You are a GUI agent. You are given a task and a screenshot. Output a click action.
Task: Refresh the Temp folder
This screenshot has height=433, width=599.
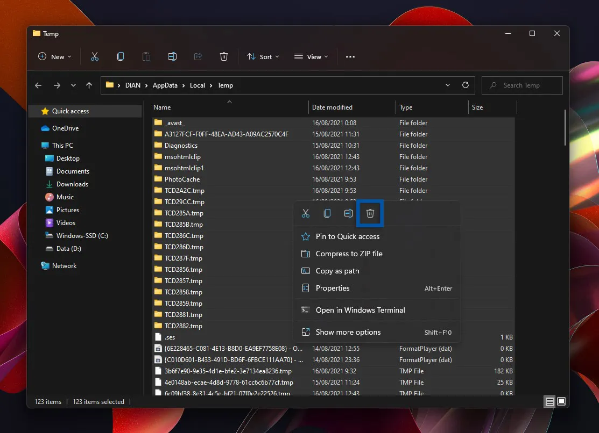(x=465, y=85)
